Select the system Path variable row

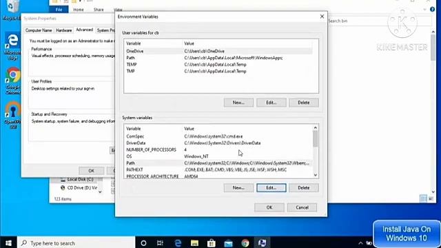218,163
